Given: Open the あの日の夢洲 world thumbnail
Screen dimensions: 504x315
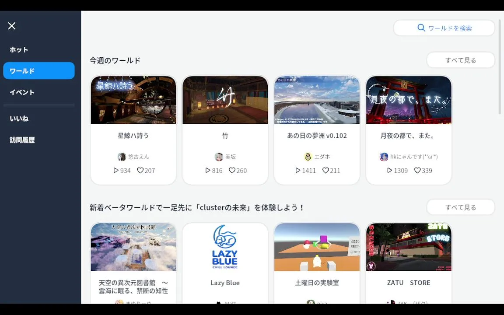Looking at the screenshot, I should [317, 100].
